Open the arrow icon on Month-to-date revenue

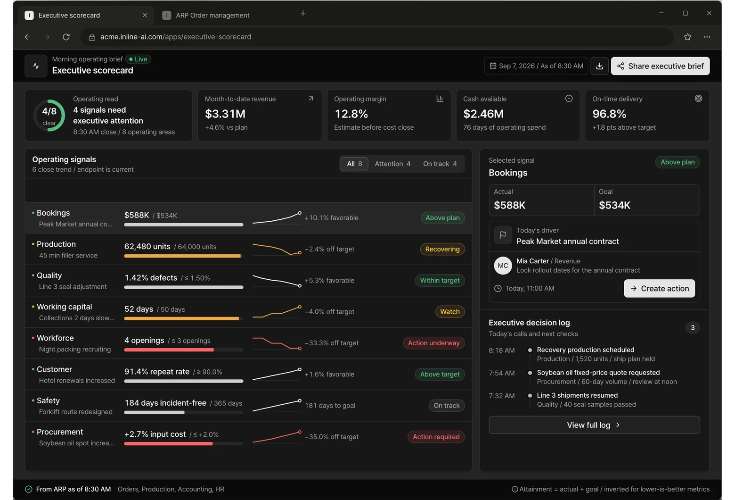tap(311, 99)
